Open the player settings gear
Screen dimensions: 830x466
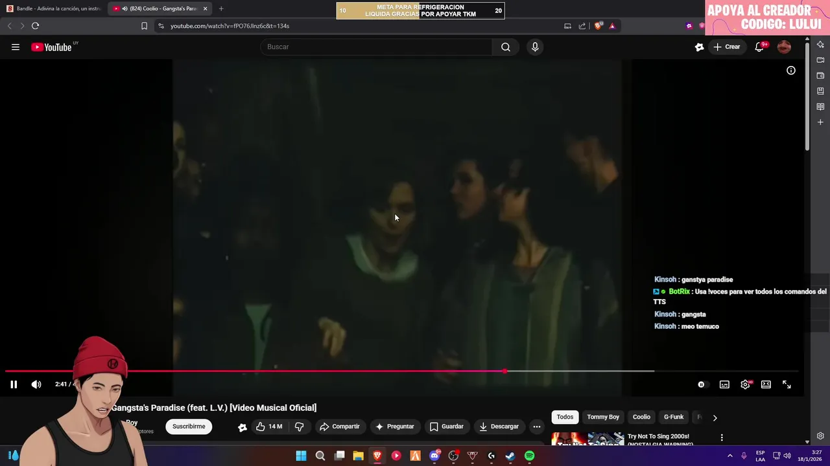pyautogui.click(x=745, y=384)
